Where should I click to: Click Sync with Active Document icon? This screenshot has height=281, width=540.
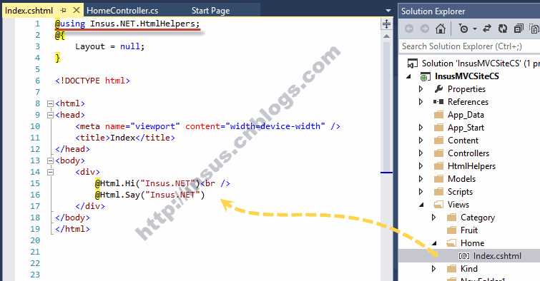point(487,29)
